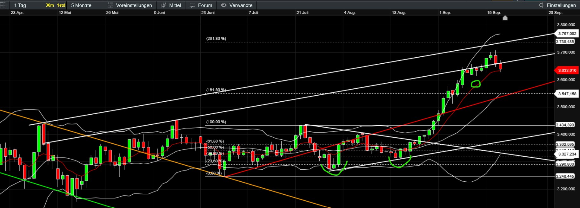Select the price tag 3.246,445
The height and width of the screenshot is (208, 580).
565,176
